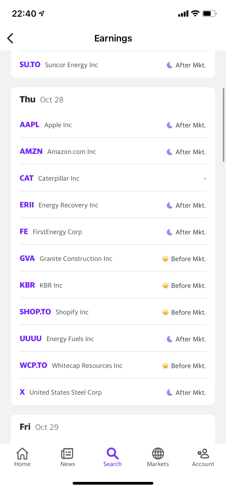Select the Search magnifier icon
The height and width of the screenshot is (489, 226).
tap(112, 454)
